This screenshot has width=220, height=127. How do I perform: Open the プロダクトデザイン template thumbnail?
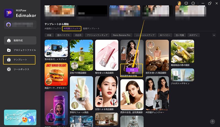[182, 75]
